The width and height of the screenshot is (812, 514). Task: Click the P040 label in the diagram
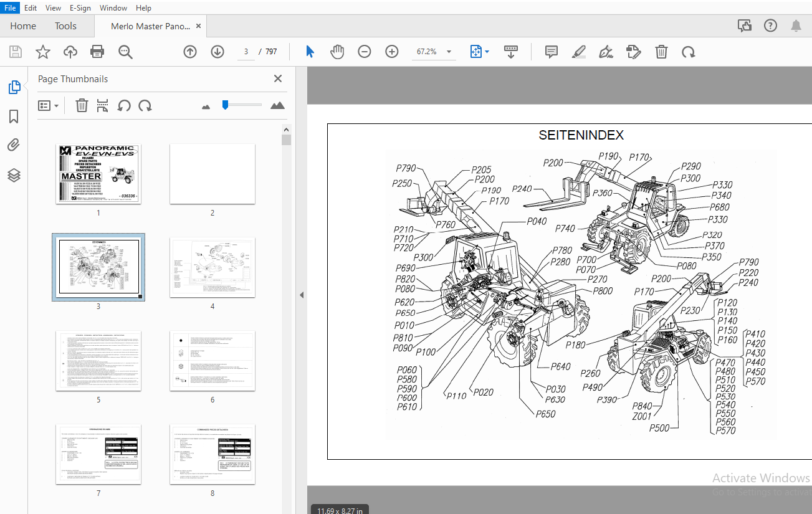(x=537, y=221)
